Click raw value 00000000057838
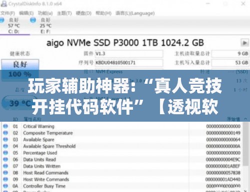This screenshot has height=192, width=250. (223, 173)
